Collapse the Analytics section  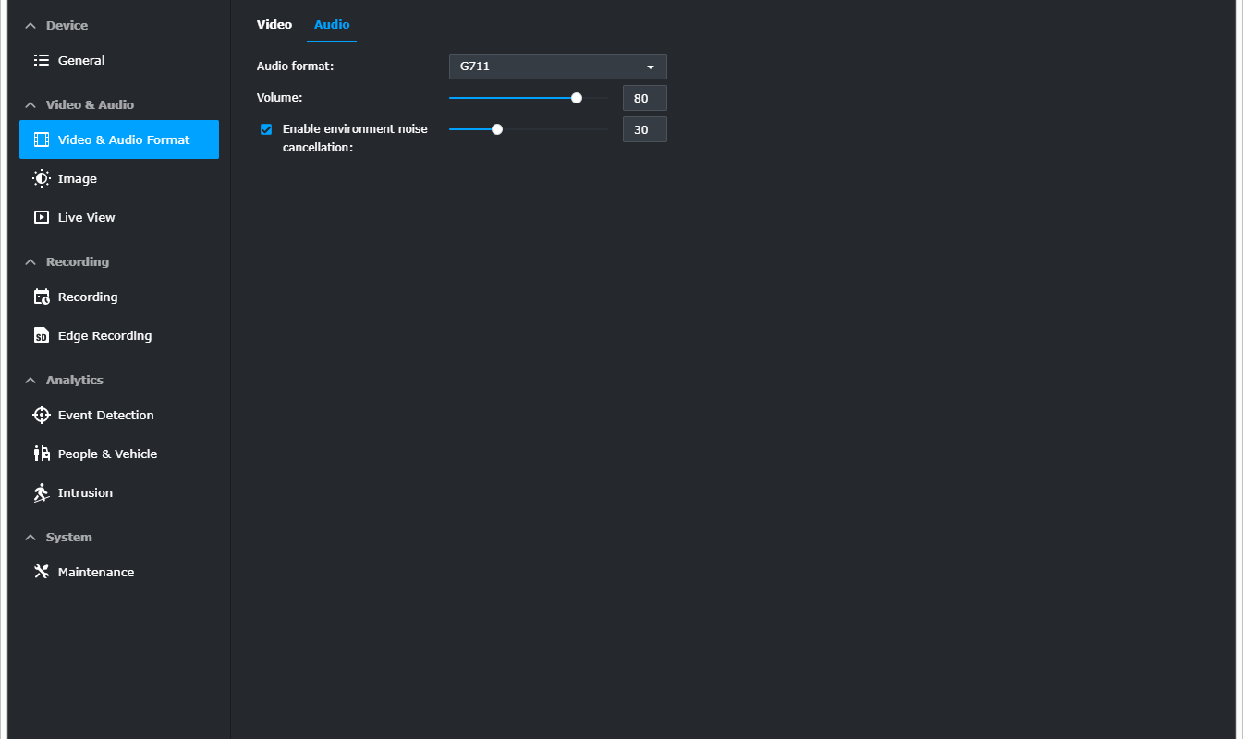[x=30, y=381]
